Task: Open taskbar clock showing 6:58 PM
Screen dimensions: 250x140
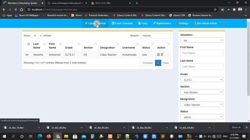Action: [x=234, y=136]
